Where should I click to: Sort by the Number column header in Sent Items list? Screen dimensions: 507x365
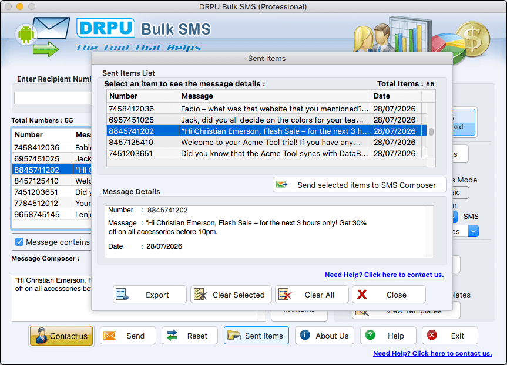tap(143, 96)
